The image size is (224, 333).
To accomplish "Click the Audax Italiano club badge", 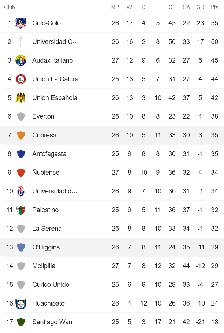I will click(x=21, y=60).
